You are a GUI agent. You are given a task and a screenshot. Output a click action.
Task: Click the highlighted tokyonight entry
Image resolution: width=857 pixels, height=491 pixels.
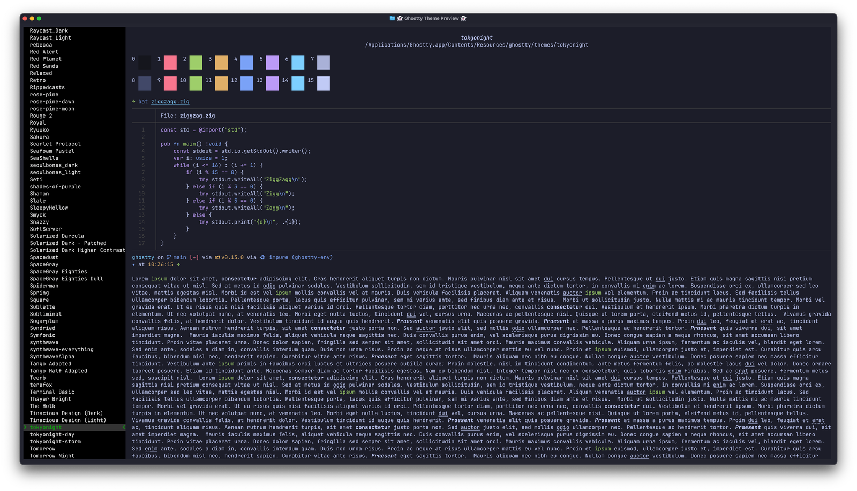coord(46,427)
